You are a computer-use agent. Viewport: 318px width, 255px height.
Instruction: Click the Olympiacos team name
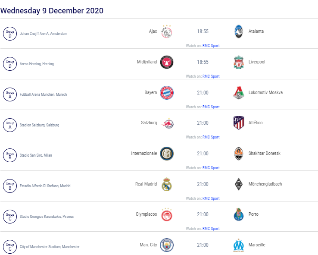coord(146,214)
